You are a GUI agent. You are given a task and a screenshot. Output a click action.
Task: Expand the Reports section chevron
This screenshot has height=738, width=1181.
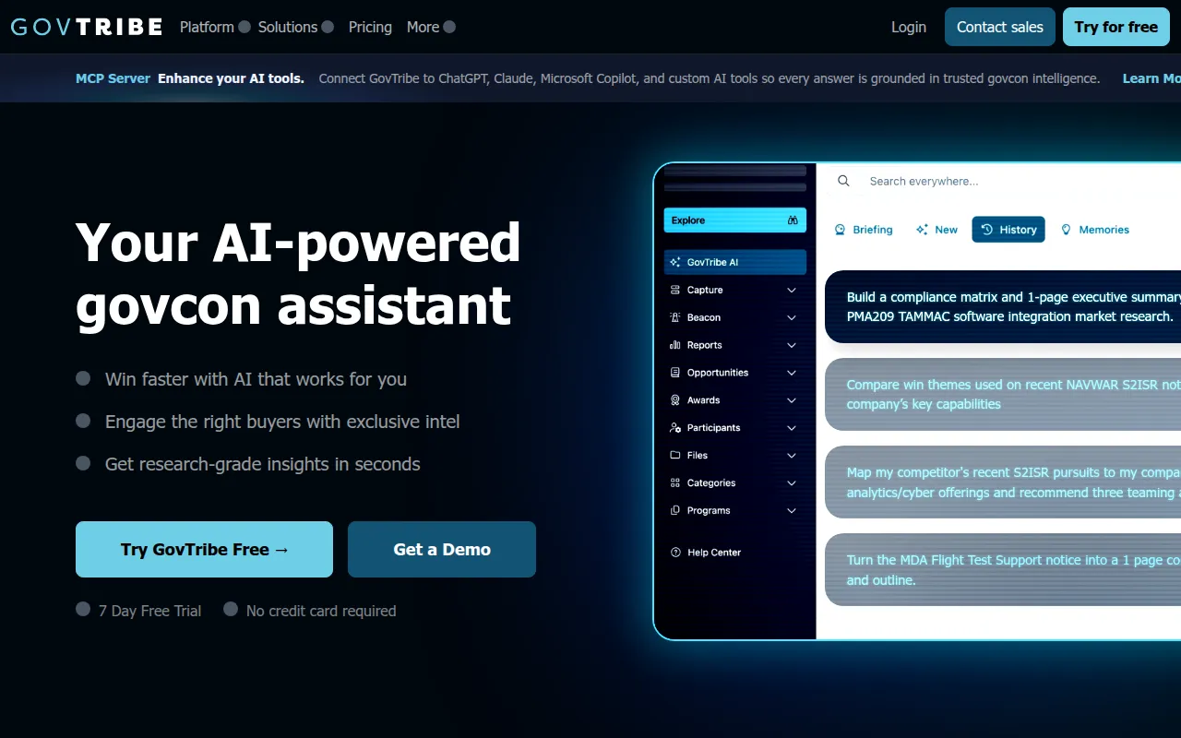[x=792, y=345]
